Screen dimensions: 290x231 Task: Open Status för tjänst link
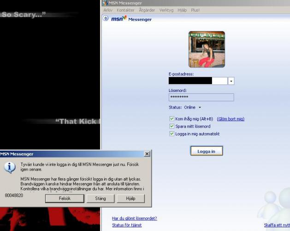127,225
